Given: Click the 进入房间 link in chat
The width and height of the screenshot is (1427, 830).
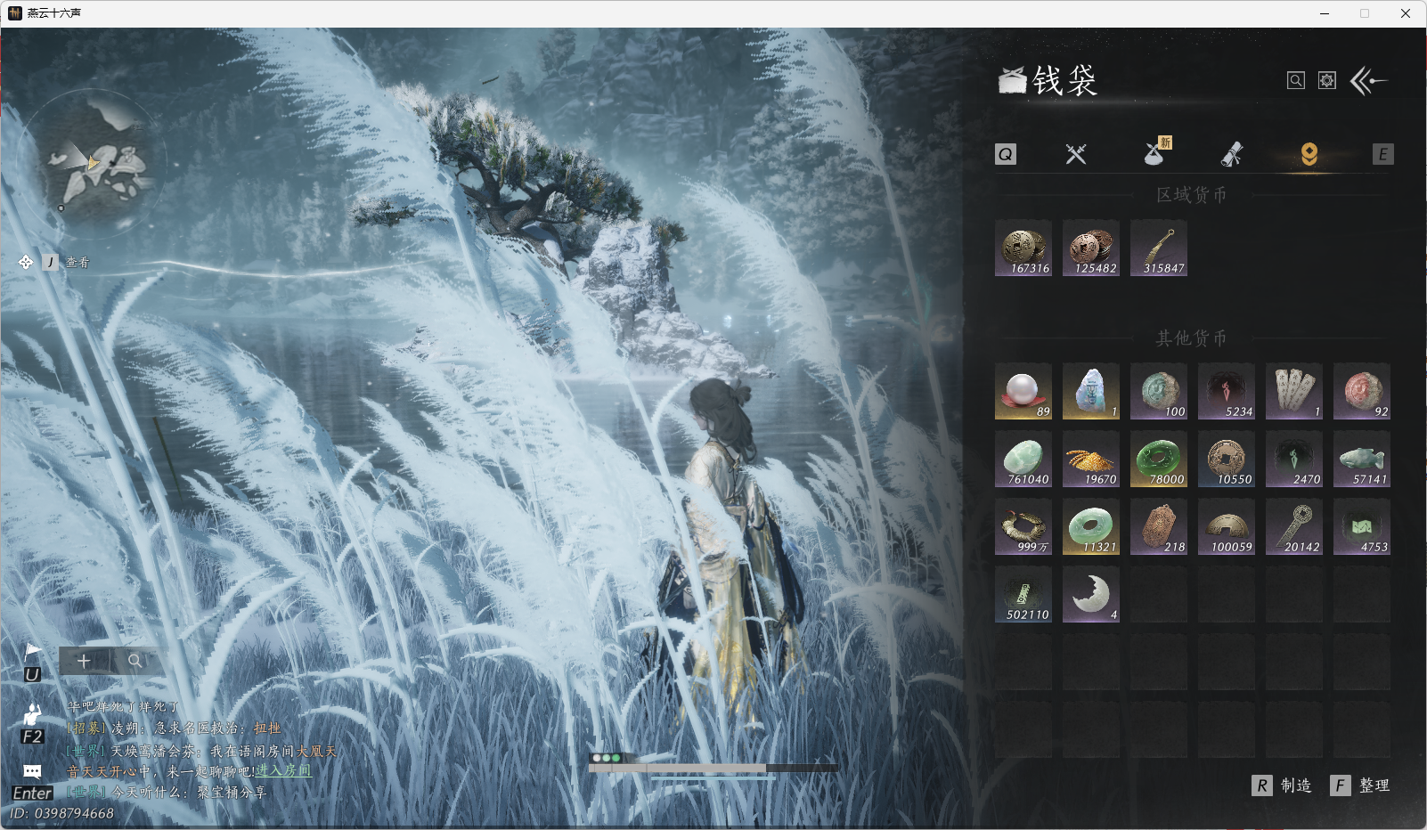Looking at the screenshot, I should click(x=283, y=770).
